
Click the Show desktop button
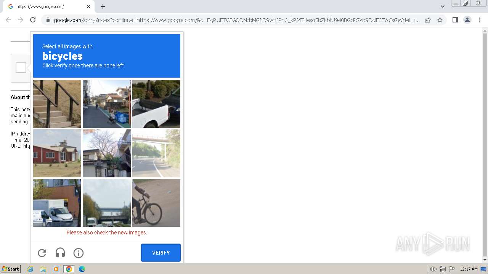point(483,269)
